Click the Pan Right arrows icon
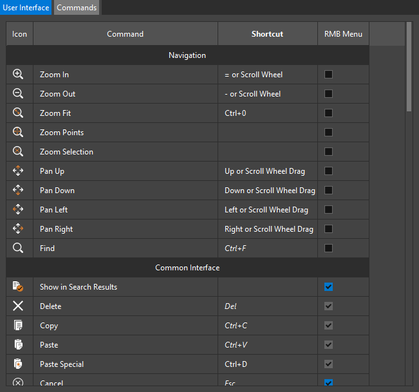 point(18,229)
